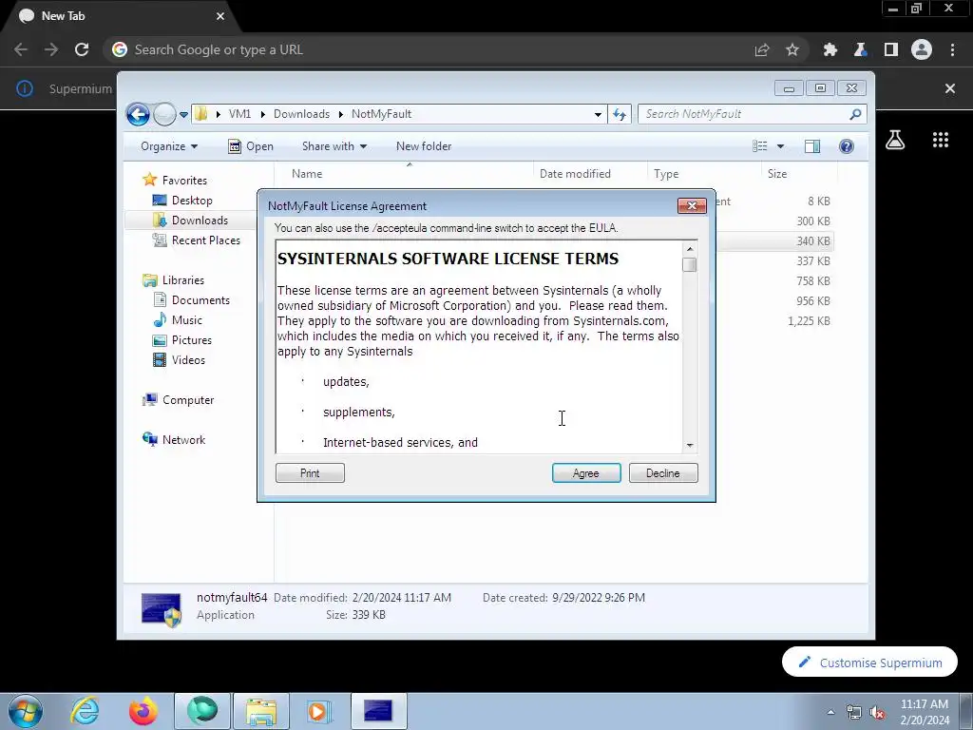The image size is (973, 730).
Task: Go back in Explorer window
Action: [x=138, y=114]
